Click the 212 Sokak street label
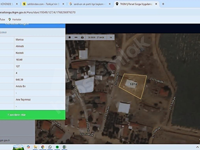The width and height of the screenshot is (200, 150). [87, 134]
